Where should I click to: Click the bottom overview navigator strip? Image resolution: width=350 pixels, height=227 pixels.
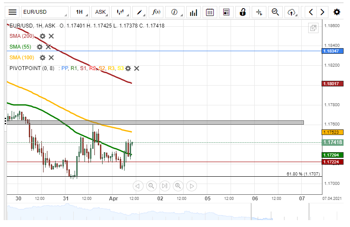click(172, 213)
